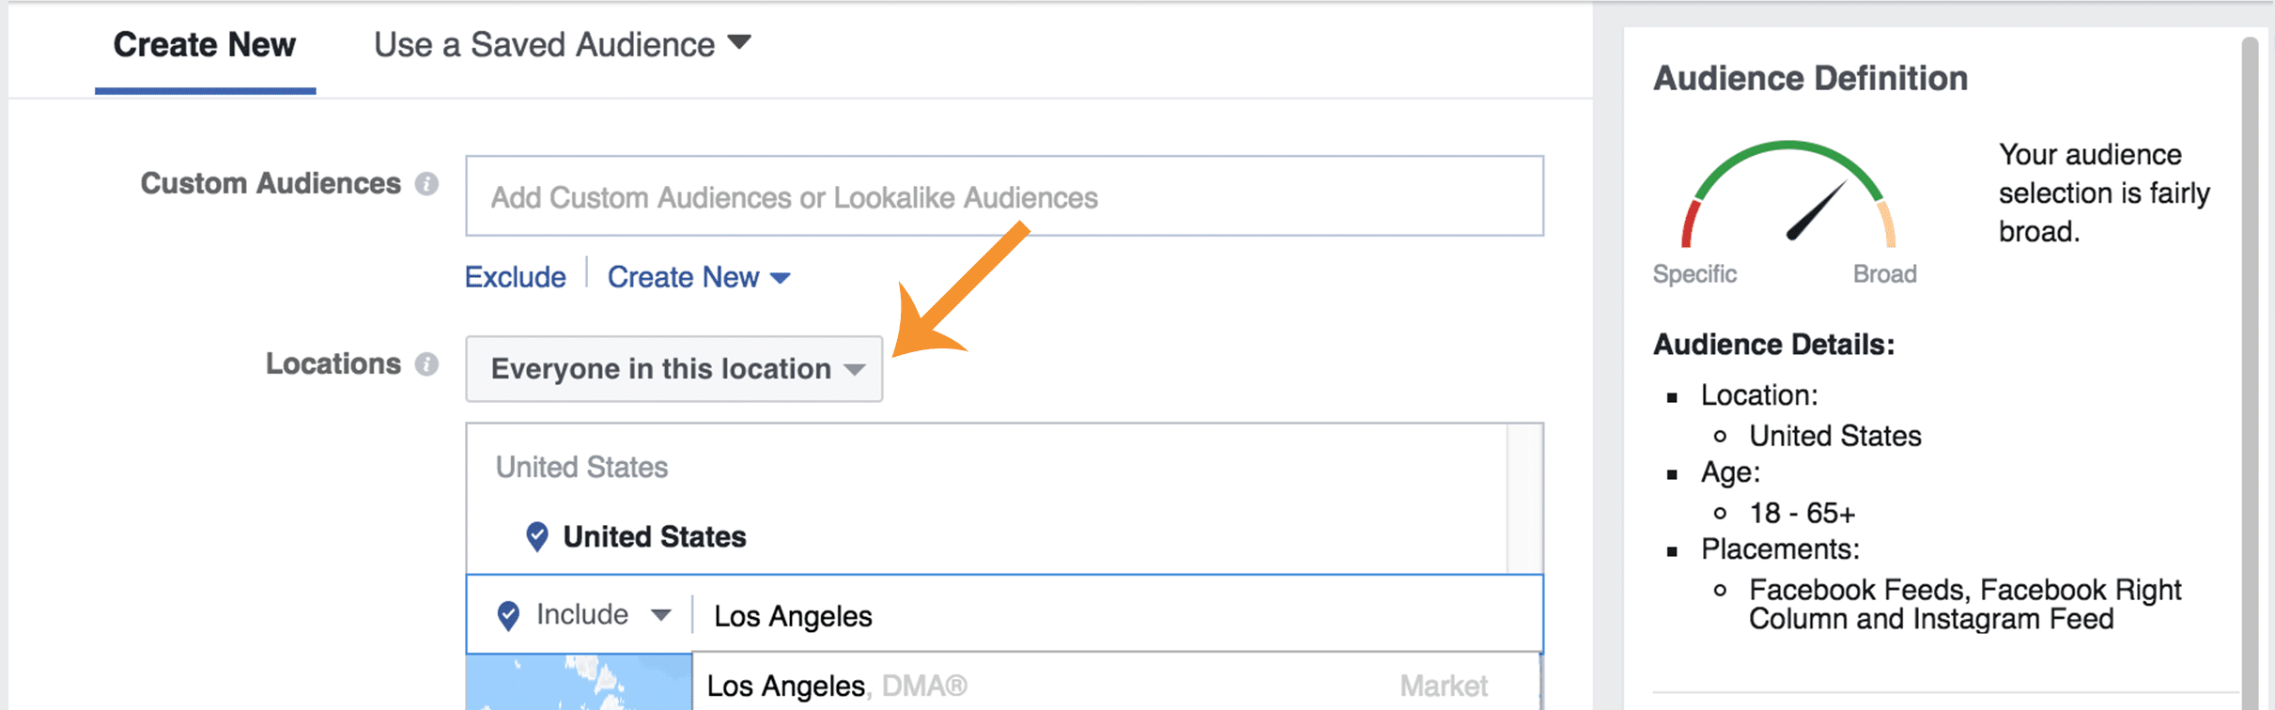Click the audience definition gauge meter
Screen dimensions: 2275x710
pyautogui.click(x=1788, y=194)
